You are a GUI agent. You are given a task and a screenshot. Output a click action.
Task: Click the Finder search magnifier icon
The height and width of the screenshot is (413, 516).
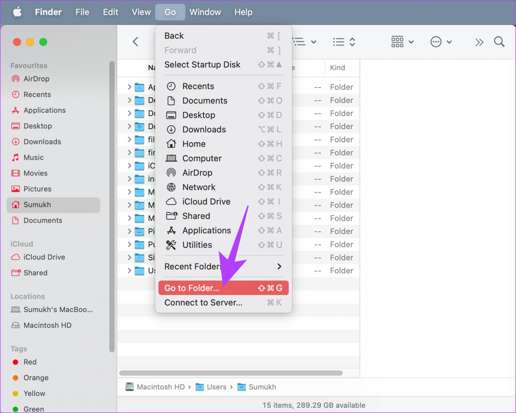499,42
